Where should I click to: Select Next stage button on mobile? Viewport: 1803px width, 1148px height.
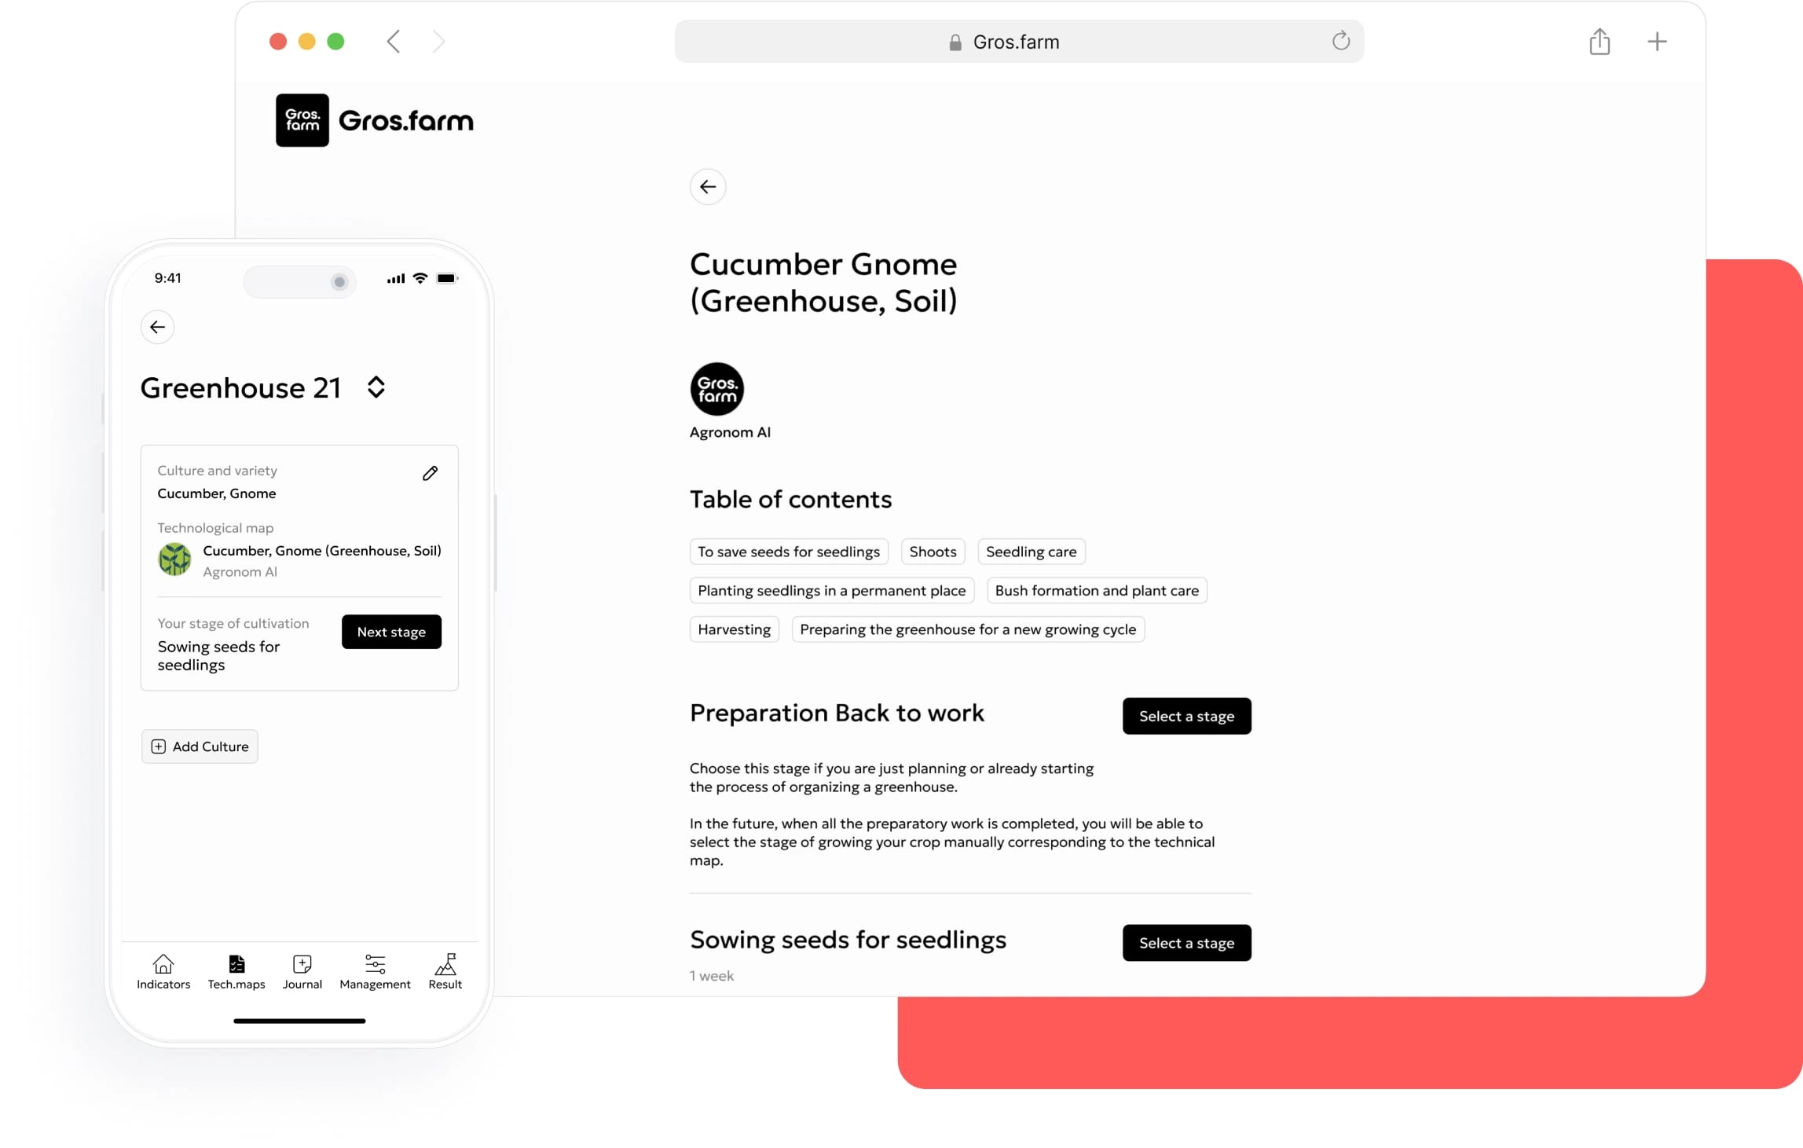pos(391,631)
